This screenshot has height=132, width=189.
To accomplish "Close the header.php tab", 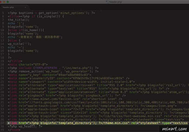I will point(25,7).
